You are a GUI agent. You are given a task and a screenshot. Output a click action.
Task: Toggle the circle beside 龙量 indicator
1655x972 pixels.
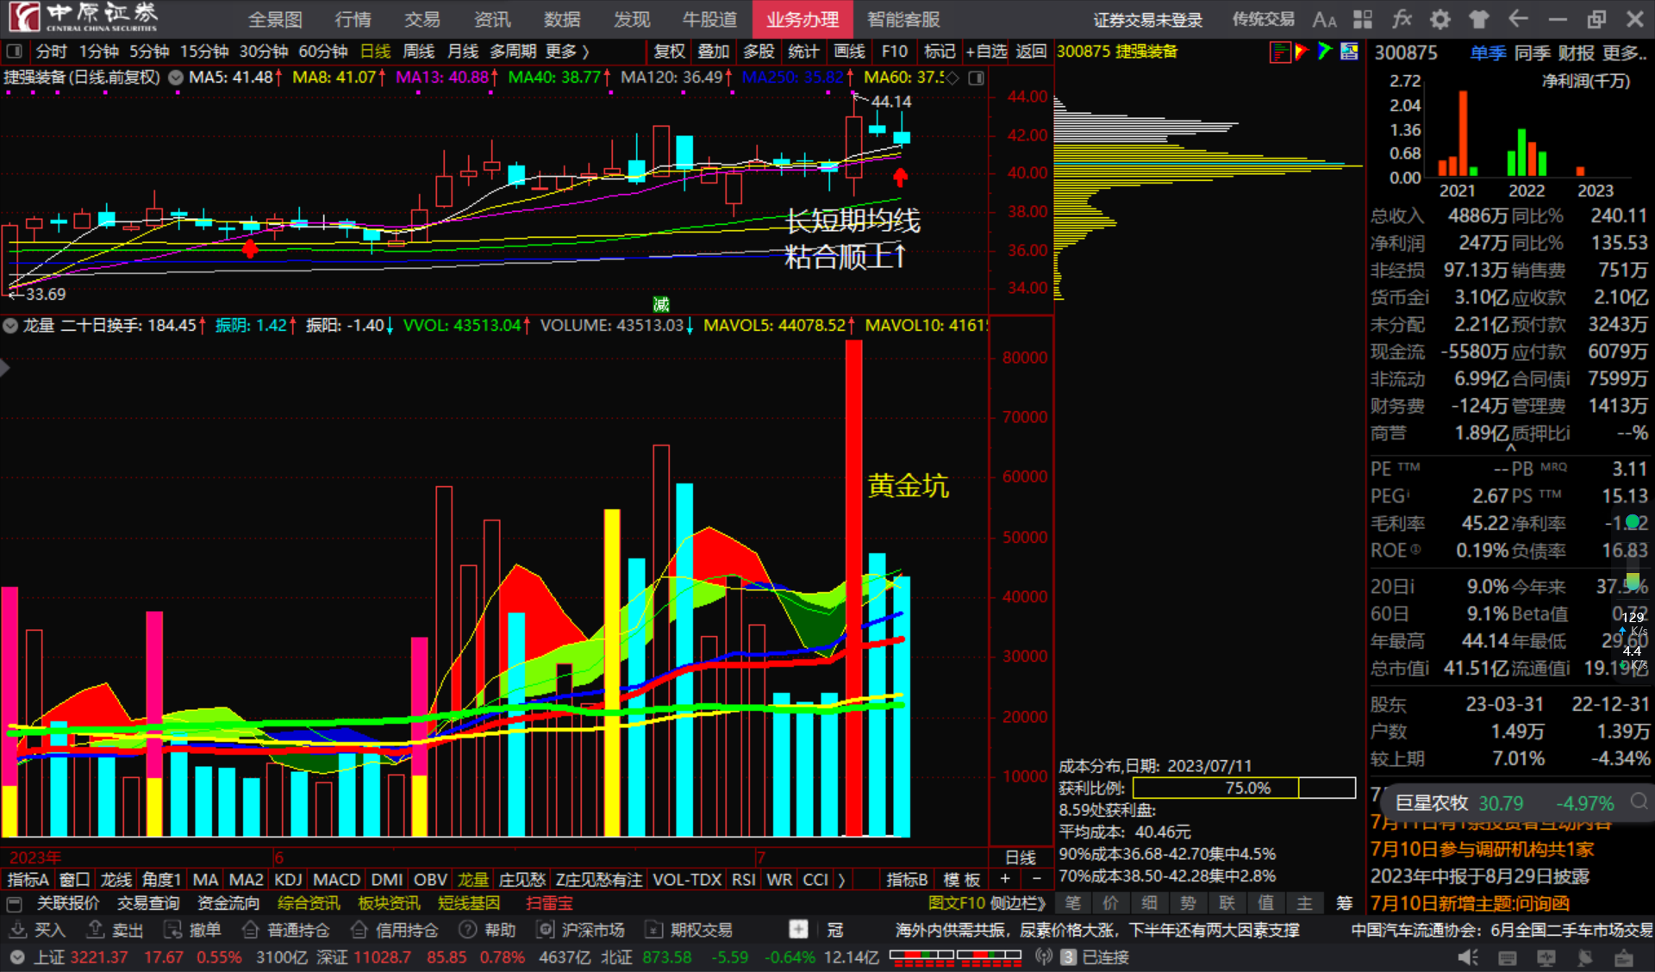(10, 326)
